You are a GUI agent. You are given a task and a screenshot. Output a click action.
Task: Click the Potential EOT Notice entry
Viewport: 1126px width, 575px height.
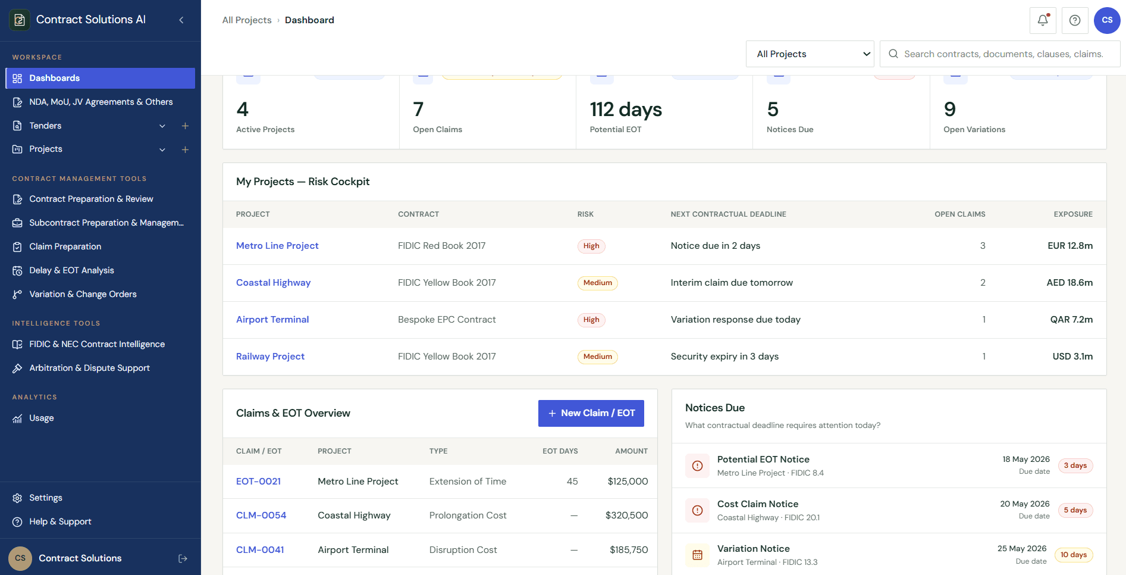coord(889,465)
